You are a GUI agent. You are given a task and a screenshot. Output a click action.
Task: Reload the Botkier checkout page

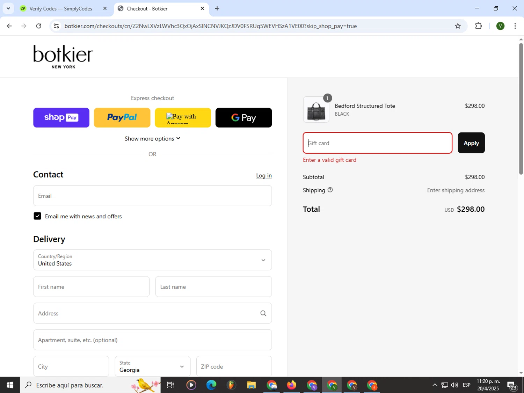click(39, 26)
